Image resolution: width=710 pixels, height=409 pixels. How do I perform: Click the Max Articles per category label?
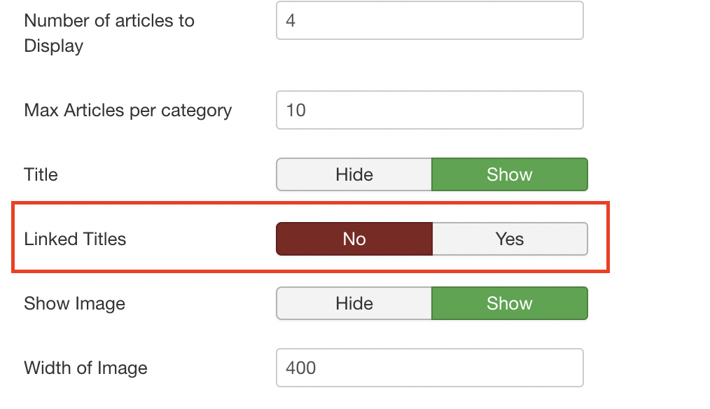(x=127, y=110)
